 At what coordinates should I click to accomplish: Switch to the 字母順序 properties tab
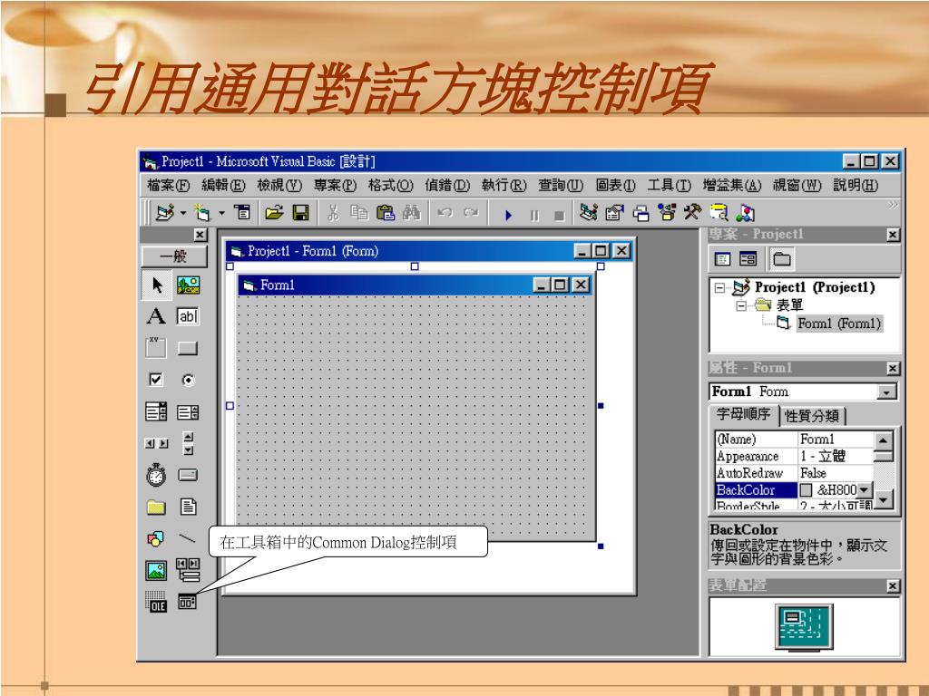click(x=744, y=414)
